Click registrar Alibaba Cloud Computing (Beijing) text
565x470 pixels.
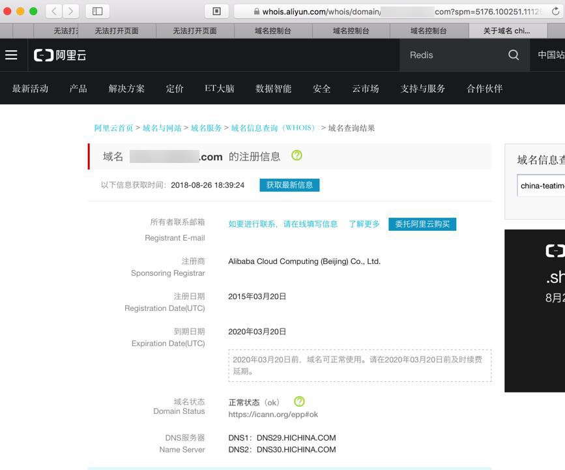click(304, 261)
